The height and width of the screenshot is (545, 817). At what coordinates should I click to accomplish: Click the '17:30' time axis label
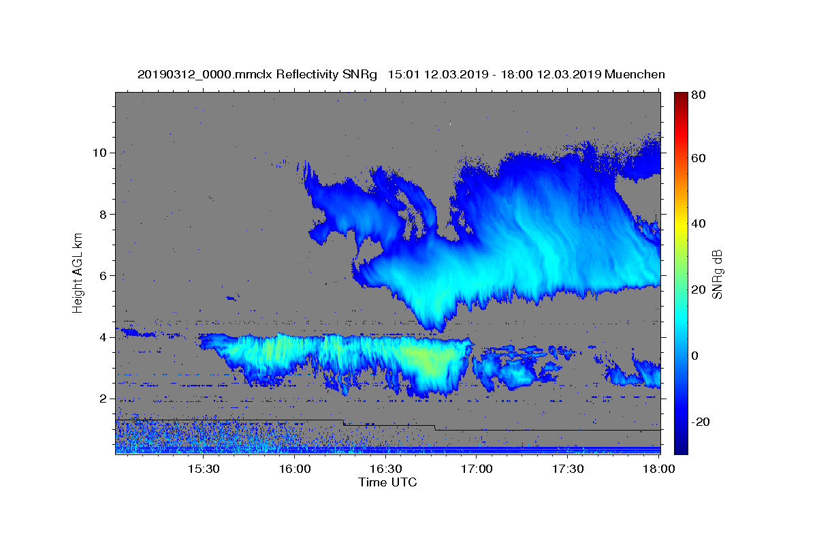click(568, 469)
